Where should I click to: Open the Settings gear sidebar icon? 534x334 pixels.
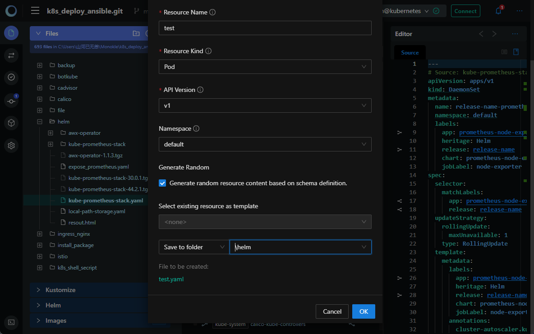point(11,146)
